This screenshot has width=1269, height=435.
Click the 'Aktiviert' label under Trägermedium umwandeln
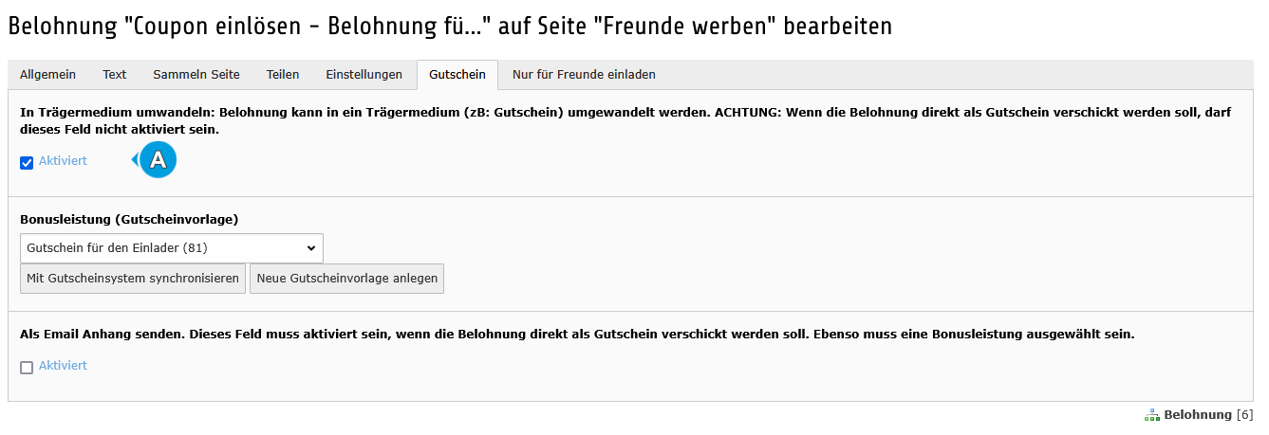63,161
